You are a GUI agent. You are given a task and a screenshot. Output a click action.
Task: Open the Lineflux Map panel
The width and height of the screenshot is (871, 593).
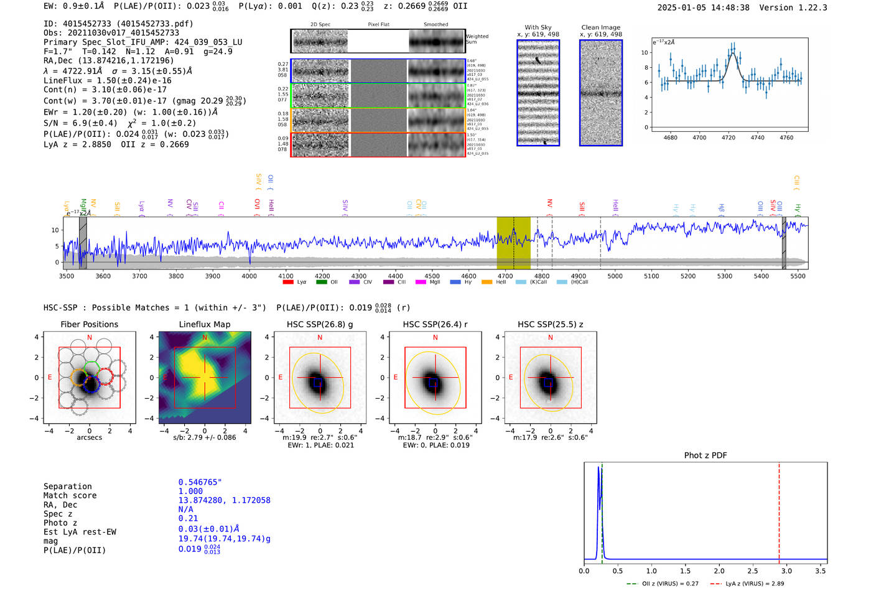[205, 378]
